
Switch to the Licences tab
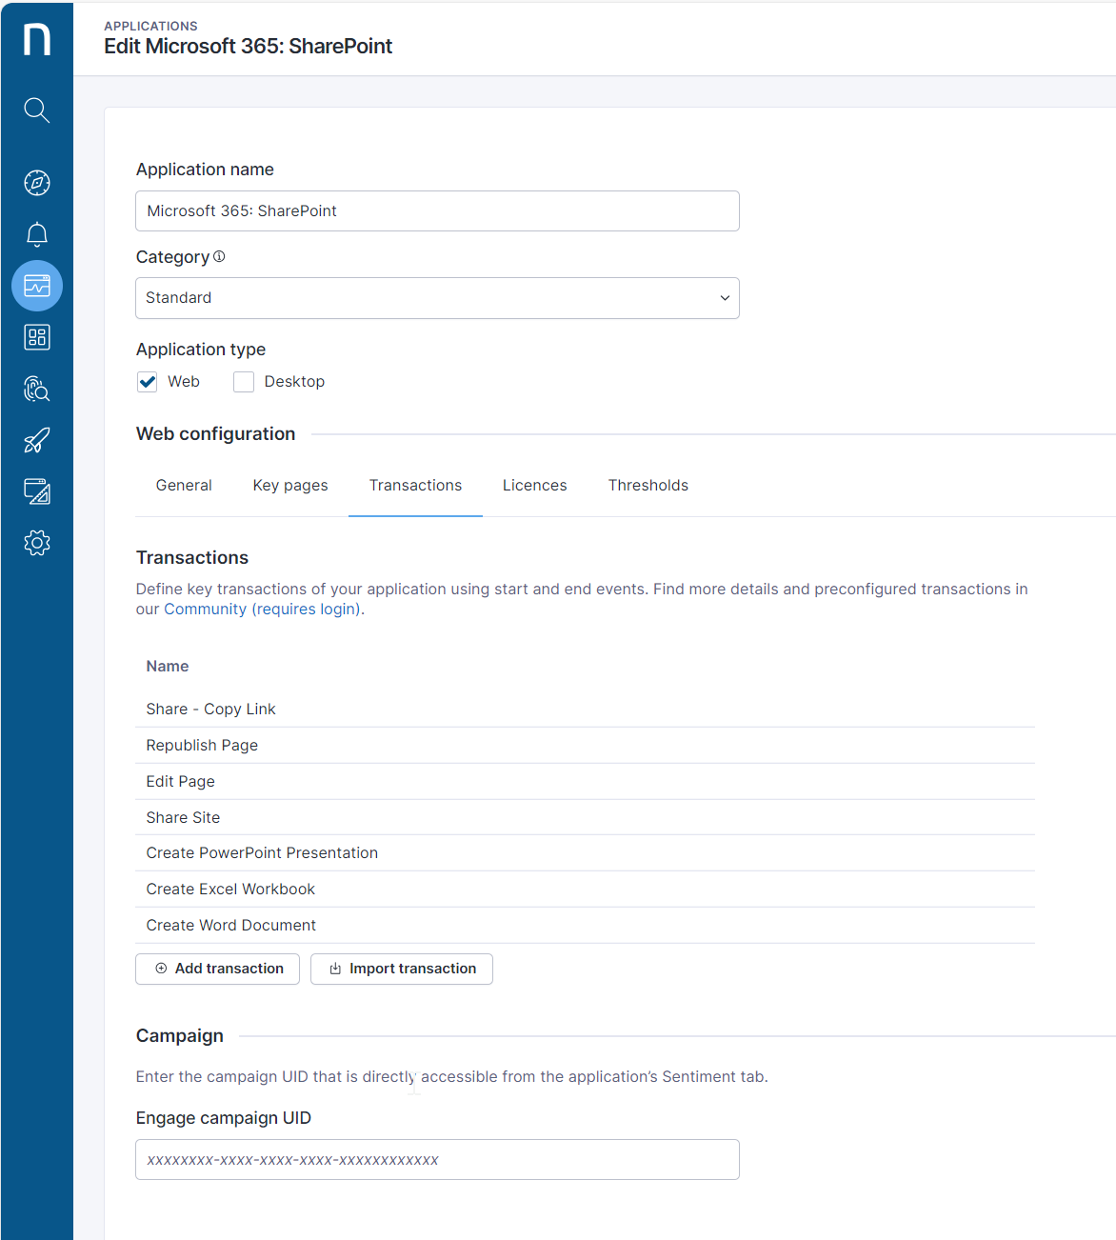[x=535, y=486]
